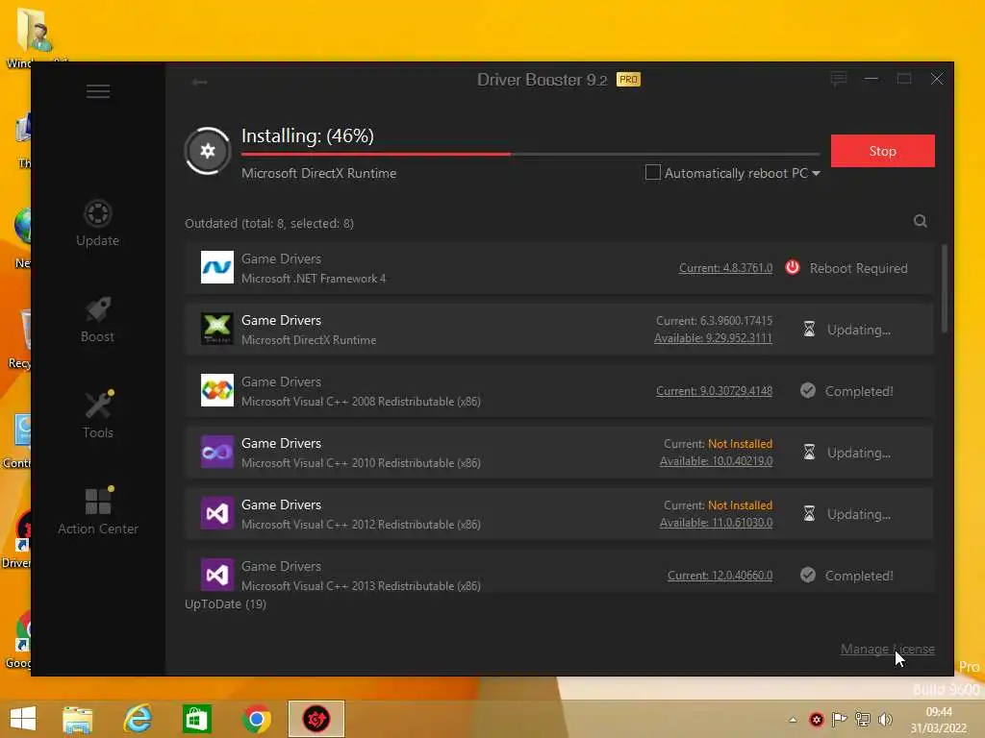The width and height of the screenshot is (985, 738).
Task: Open Windows Store from the taskbar
Action: [197, 719]
